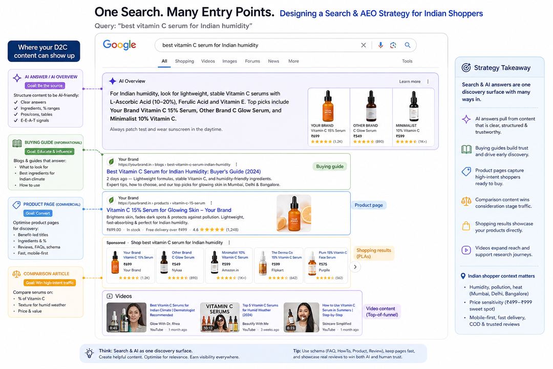The image size is (553, 369).
Task: Click shopping bag icon beside Shopping results takeaway
Action: tap(466, 226)
